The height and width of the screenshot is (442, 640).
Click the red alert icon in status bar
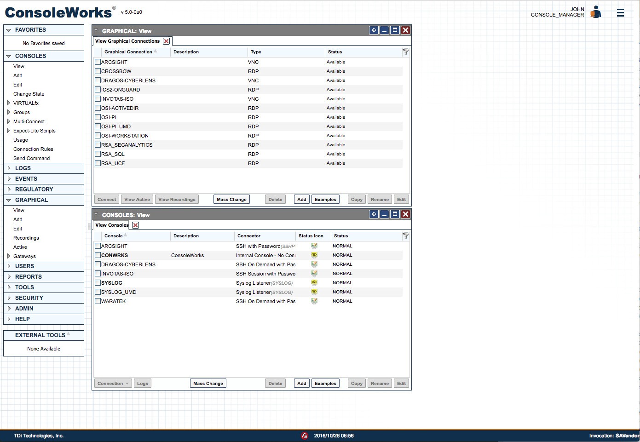[x=304, y=436]
